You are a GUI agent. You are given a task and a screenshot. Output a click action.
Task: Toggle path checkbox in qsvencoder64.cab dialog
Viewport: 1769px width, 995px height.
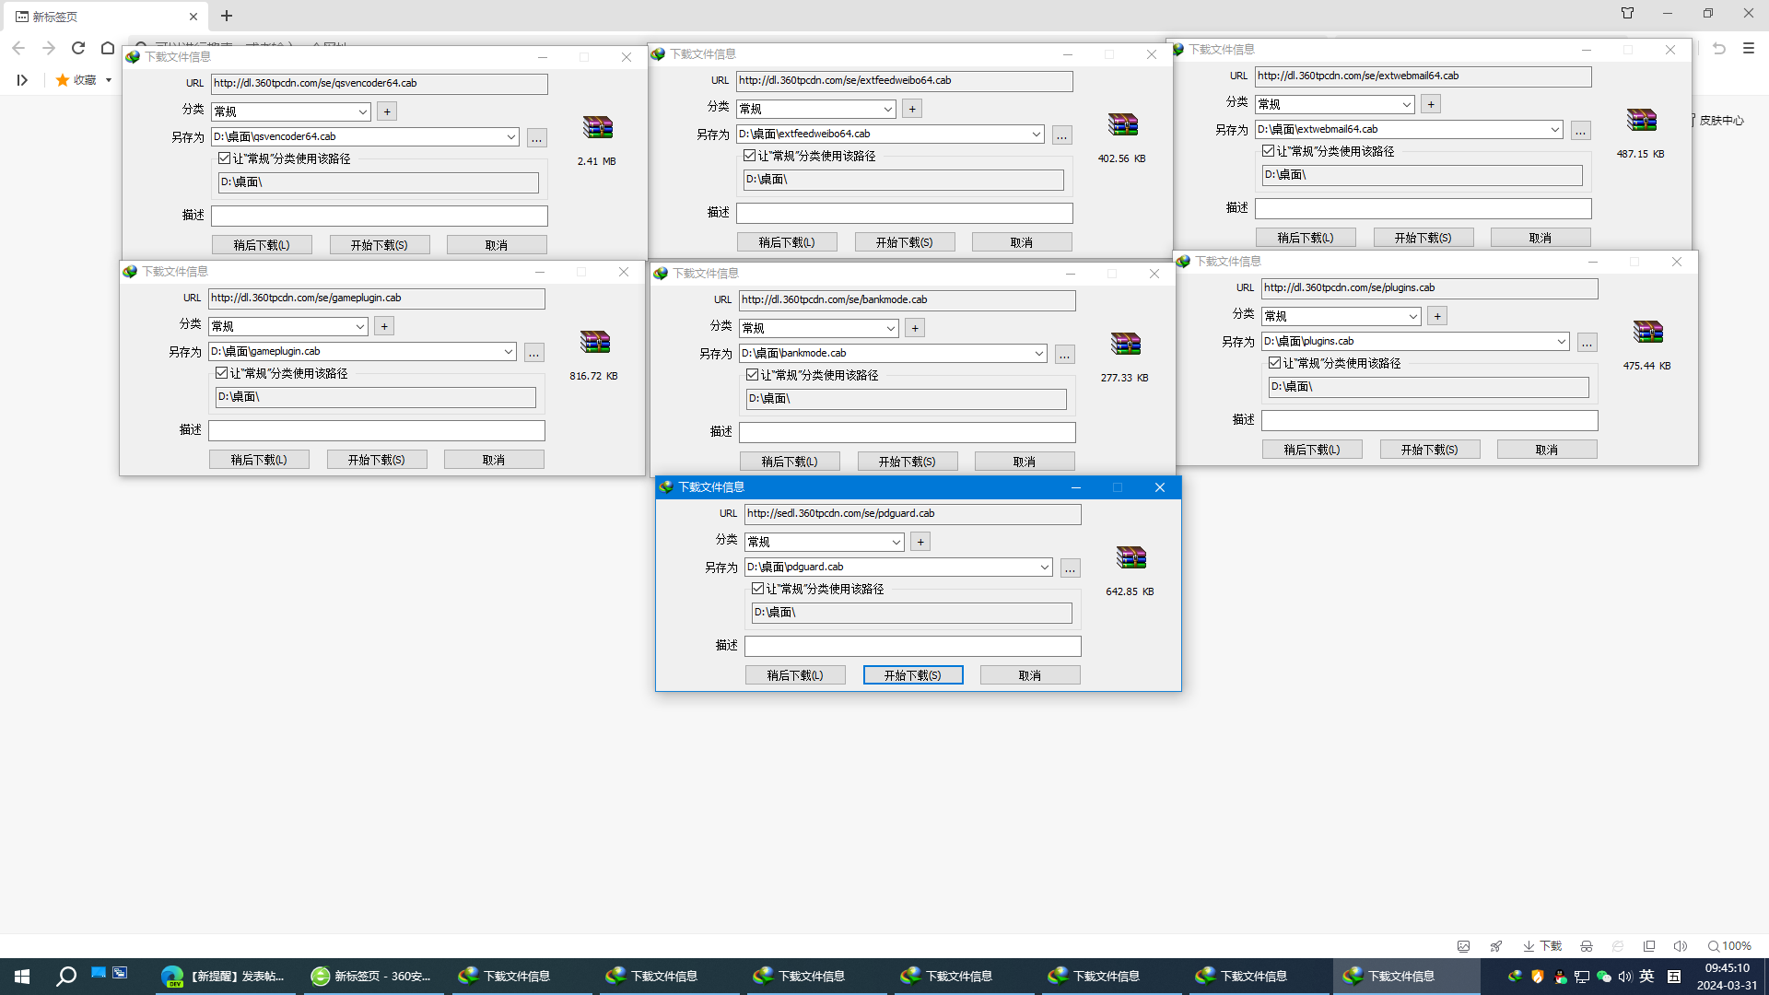coord(224,158)
